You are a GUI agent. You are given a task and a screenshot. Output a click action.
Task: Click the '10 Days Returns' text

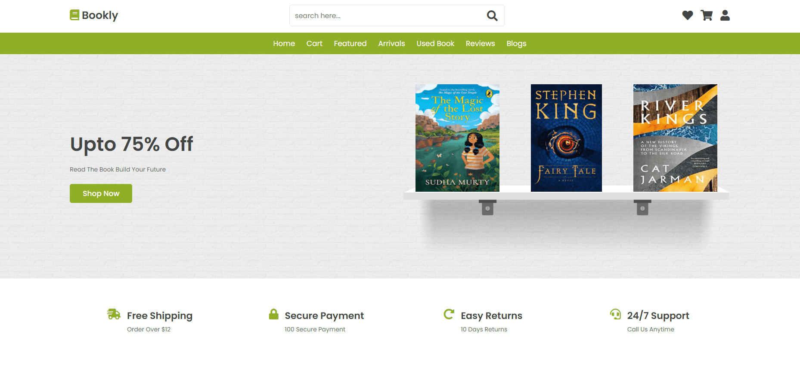click(484, 329)
